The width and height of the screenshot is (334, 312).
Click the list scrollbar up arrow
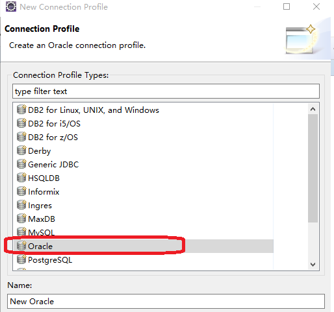coord(313,109)
